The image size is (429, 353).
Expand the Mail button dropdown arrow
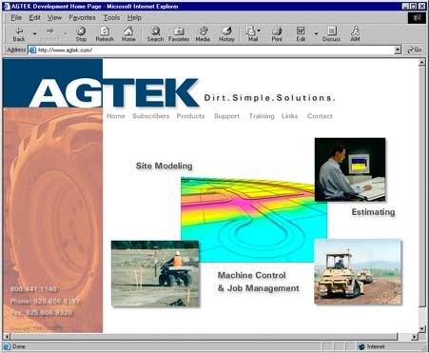(259, 30)
